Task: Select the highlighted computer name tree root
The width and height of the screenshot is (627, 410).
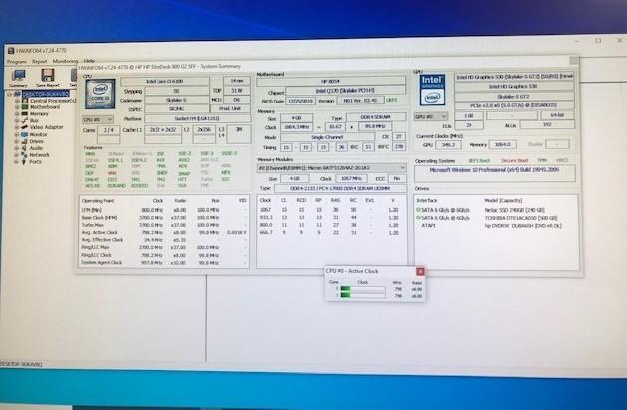Action: coord(46,94)
